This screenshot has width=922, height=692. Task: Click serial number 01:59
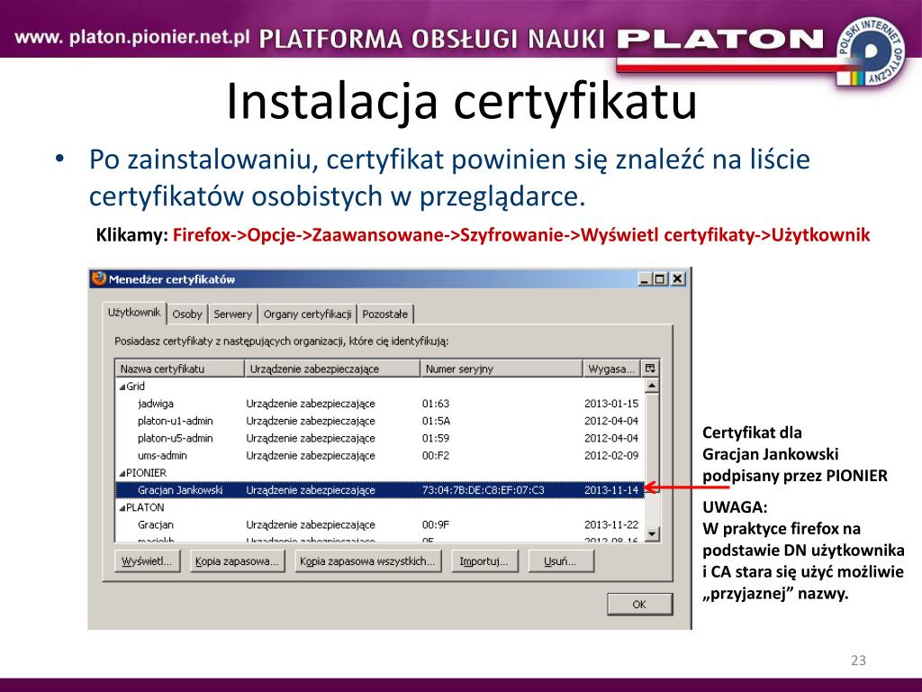tap(436, 439)
